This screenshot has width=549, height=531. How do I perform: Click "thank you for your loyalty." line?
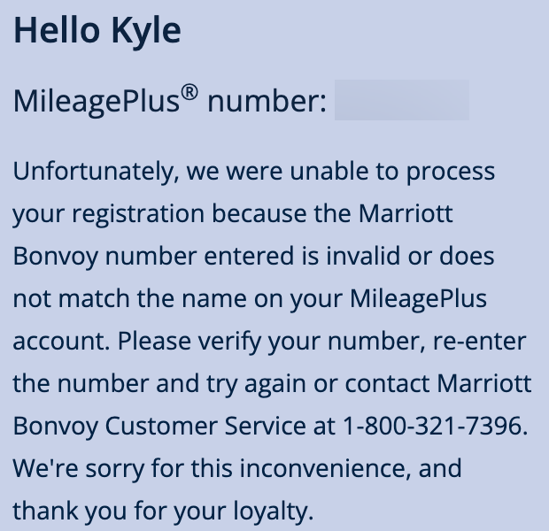click(x=163, y=511)
